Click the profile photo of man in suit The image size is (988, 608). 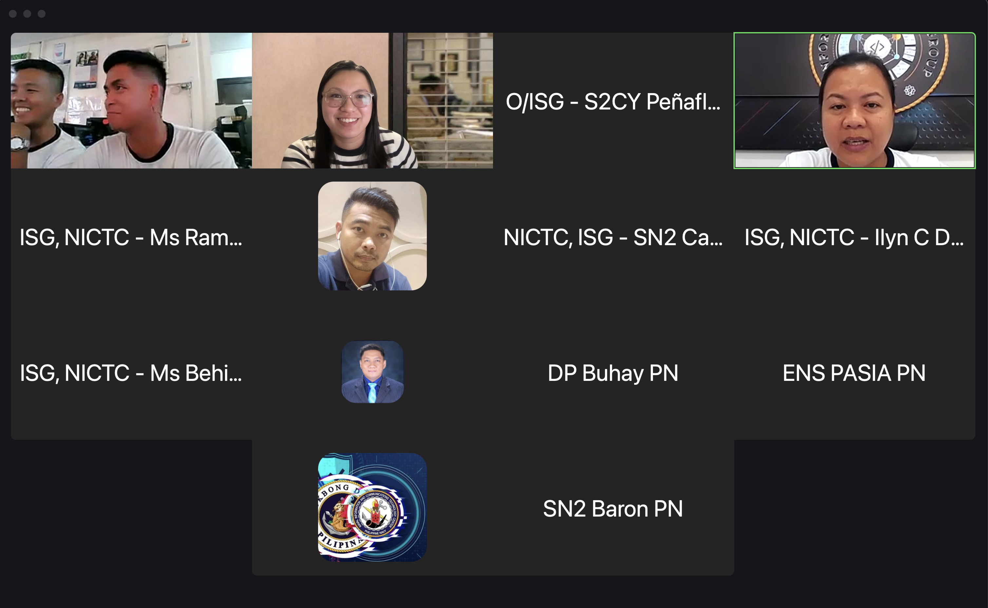372,372
